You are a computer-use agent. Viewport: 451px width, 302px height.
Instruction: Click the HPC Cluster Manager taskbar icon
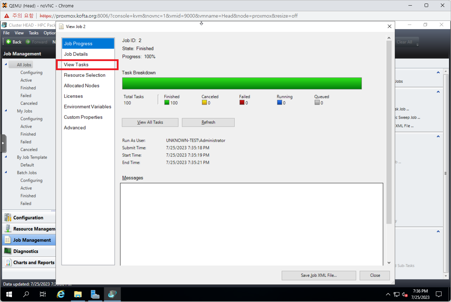click(x=112, y=294)
